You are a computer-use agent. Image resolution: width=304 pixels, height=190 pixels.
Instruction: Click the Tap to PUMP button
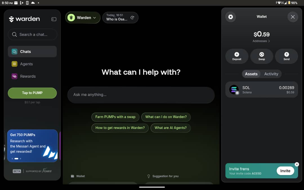click(32, 93)
